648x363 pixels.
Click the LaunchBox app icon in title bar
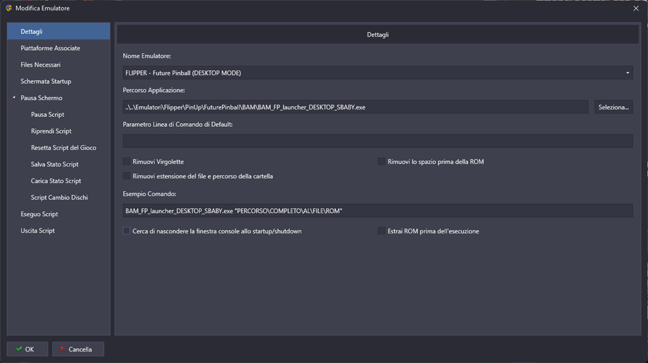point(9,8)
